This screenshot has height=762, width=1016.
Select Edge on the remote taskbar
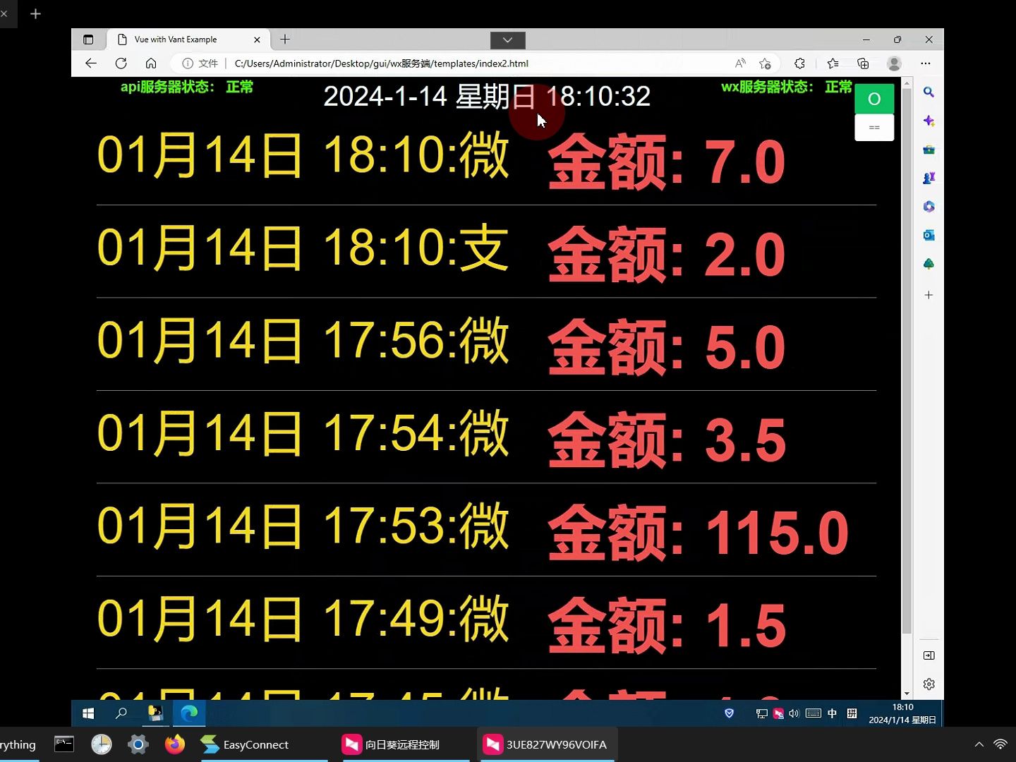point(189,713)
